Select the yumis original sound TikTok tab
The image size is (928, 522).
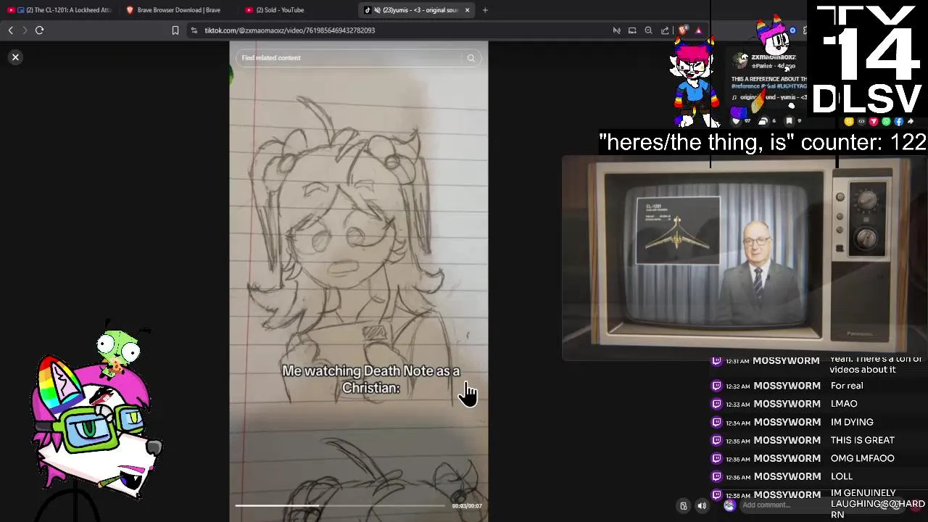click(x=415, y=10)
